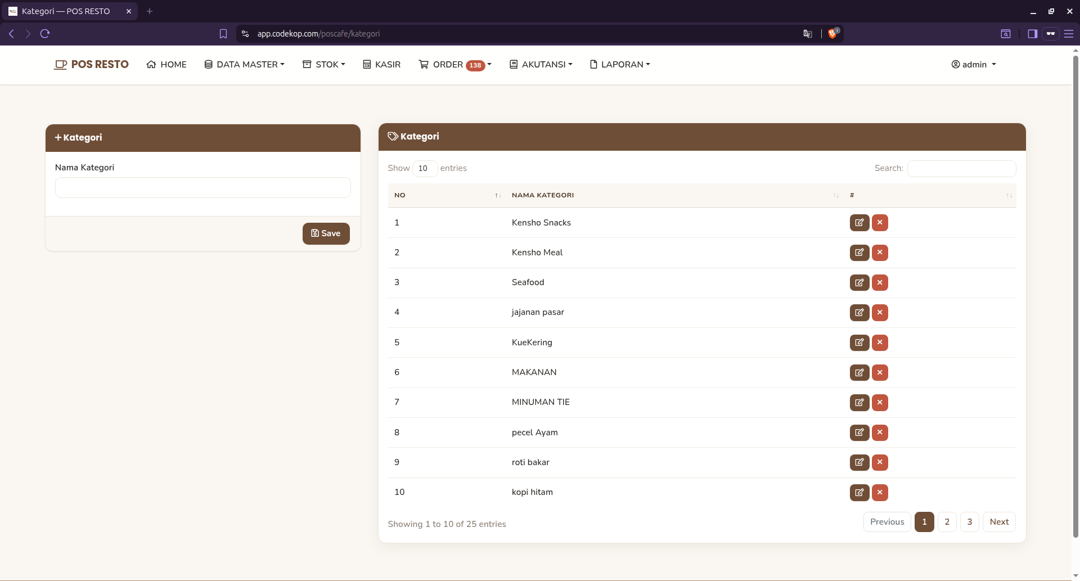
Task: Open the ORDER dropdown menu
Action: click(x=455, y=65)
